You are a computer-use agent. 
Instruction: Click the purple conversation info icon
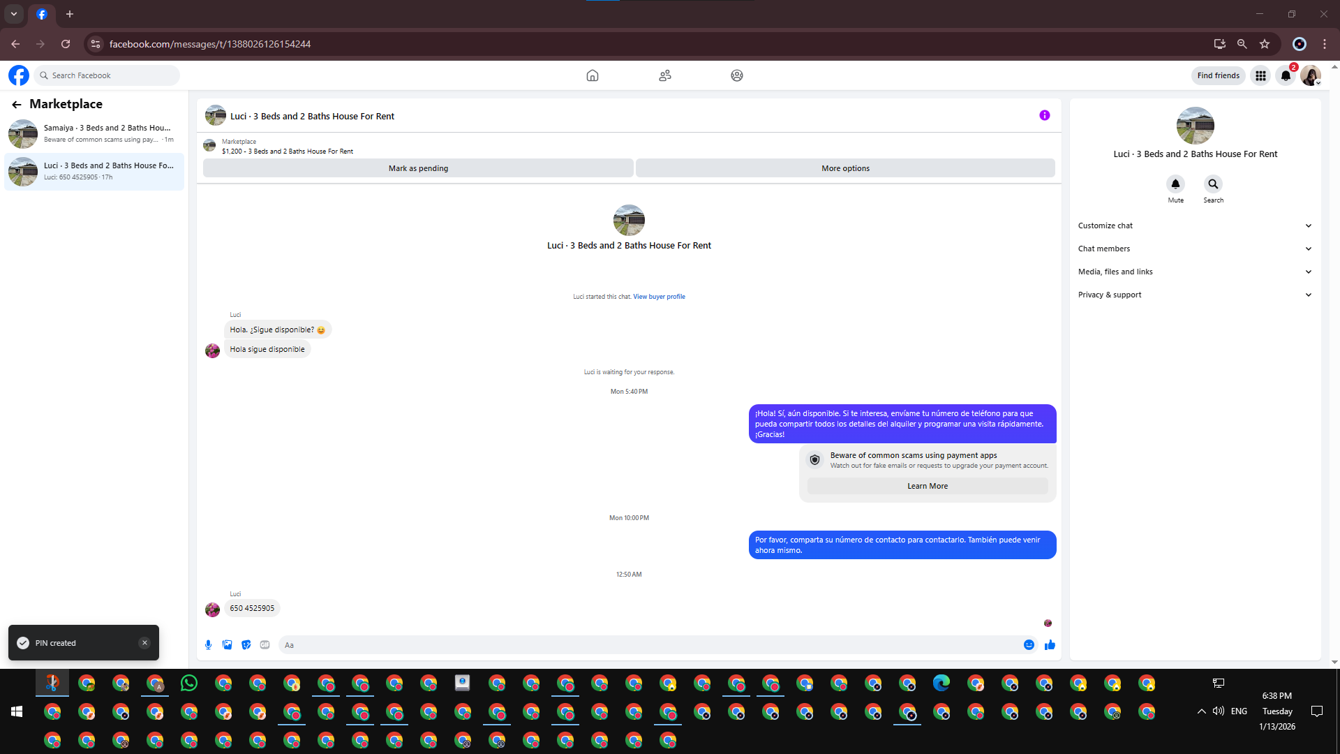1044,116
